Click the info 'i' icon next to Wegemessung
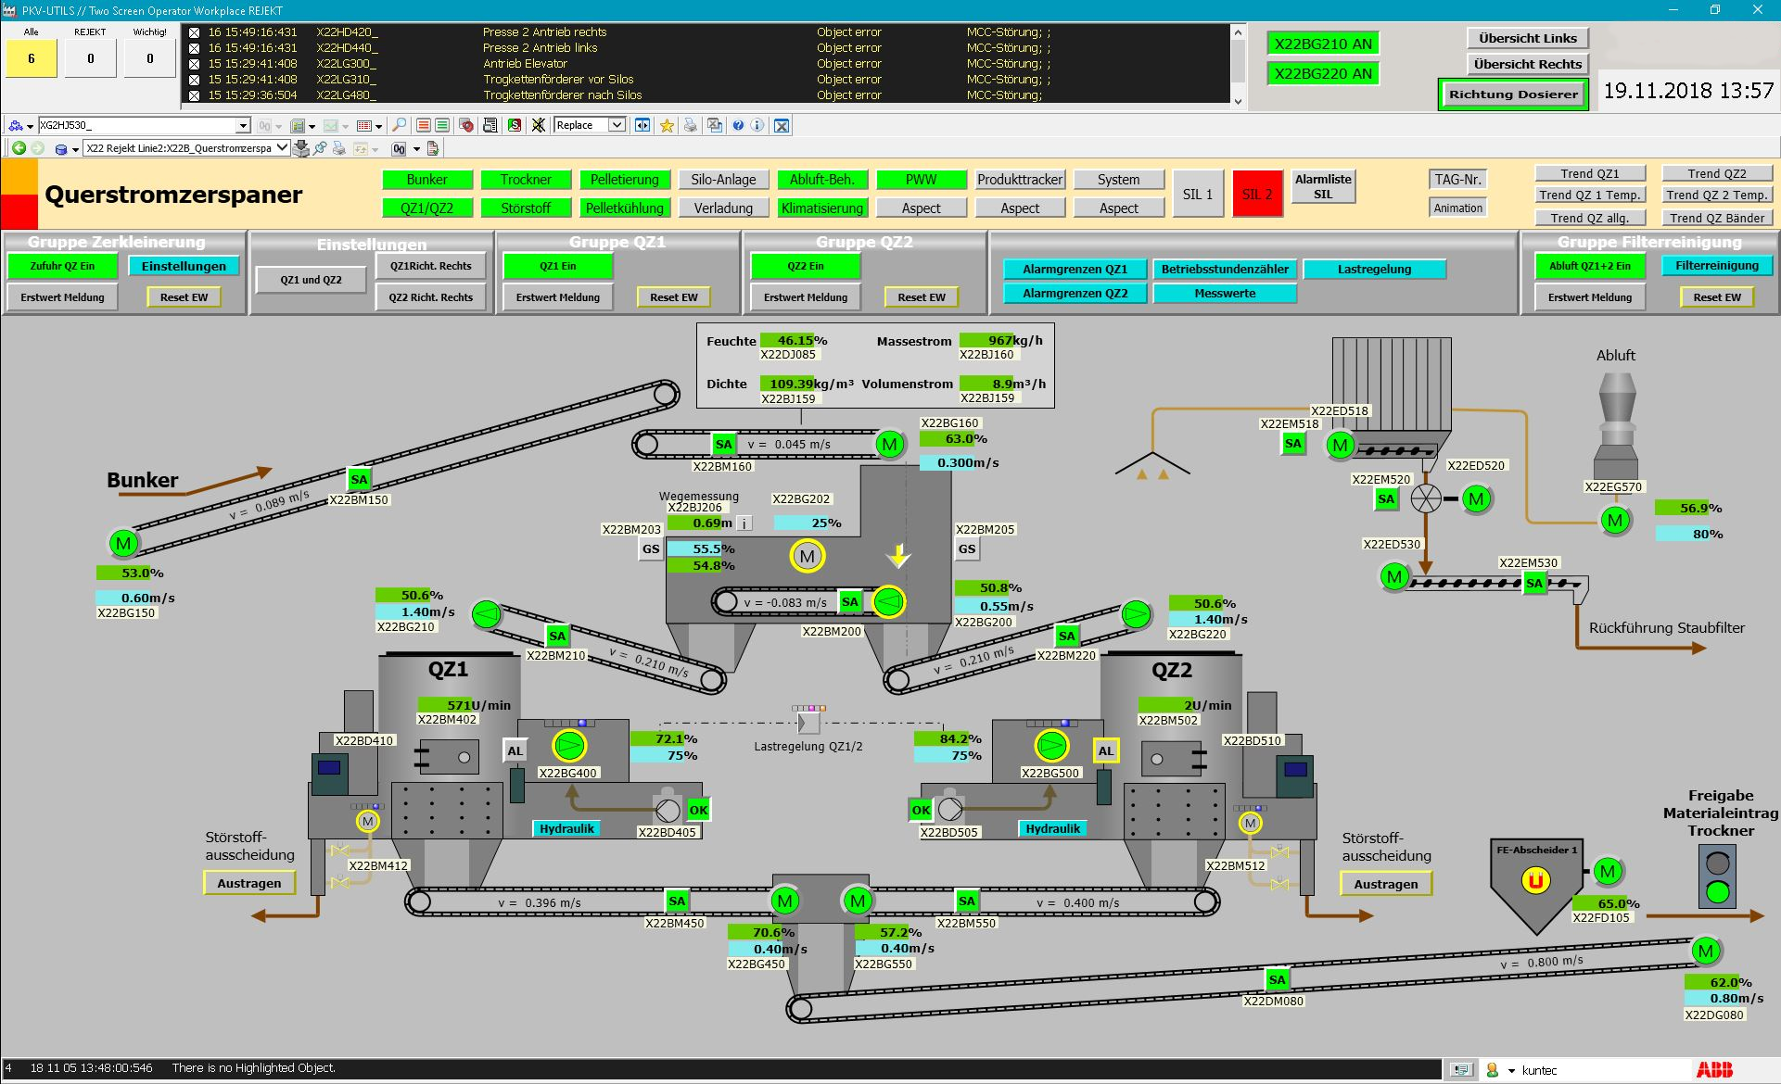Image resolution: width=1781 pixels, height=1084 pixels. [744, 523]
